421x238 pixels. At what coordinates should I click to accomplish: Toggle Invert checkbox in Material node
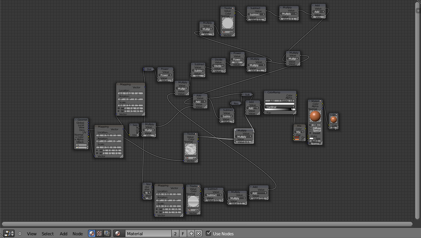[x=311, y=133]
